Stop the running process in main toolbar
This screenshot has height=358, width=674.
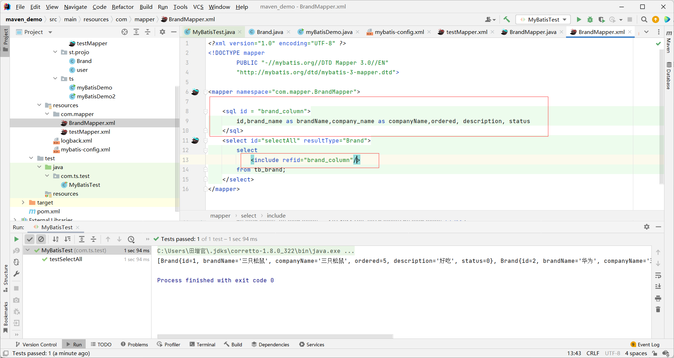[x=630, y=19]
